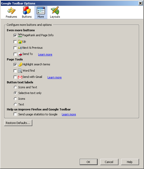This screenshot has height=169, width=144.
Task: Enable the Word find checkbox
Action: (x=15, y=71)
